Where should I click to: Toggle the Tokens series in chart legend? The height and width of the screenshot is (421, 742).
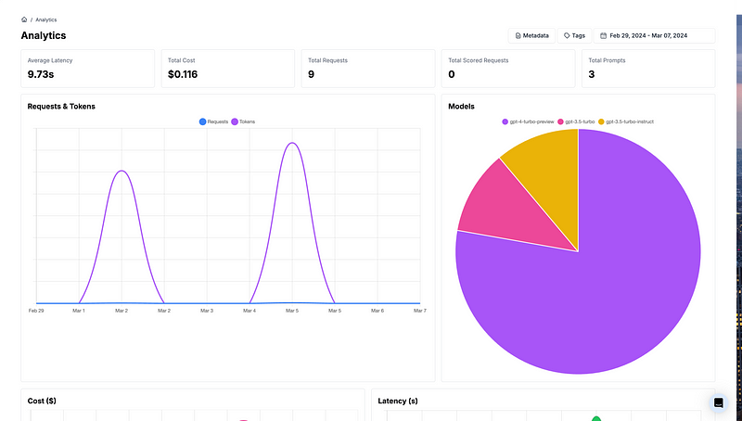pyautogui.click(x=244, y=121)
